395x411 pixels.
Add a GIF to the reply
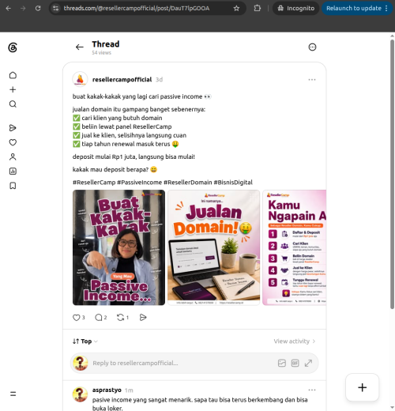[295, 363]
